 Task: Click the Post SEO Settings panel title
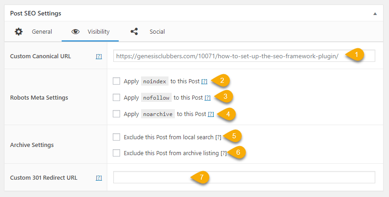(36, 14)
